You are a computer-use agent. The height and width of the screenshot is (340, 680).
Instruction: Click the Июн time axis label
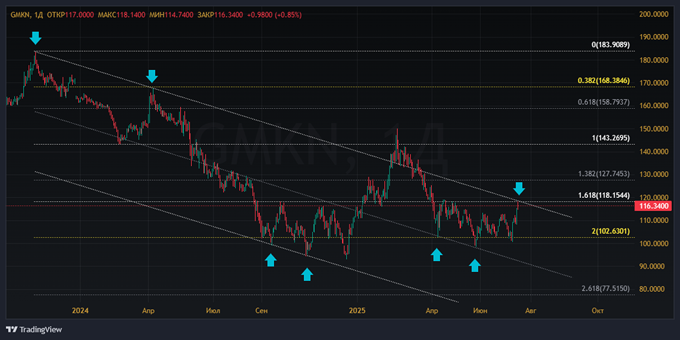click(x=479, y=311)
